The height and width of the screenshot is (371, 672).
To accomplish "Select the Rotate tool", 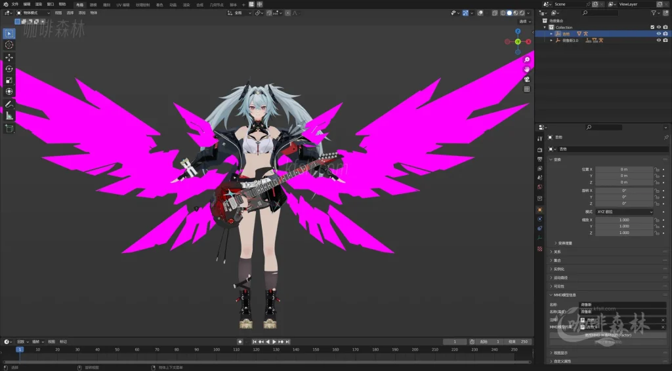I will point(9,69).
